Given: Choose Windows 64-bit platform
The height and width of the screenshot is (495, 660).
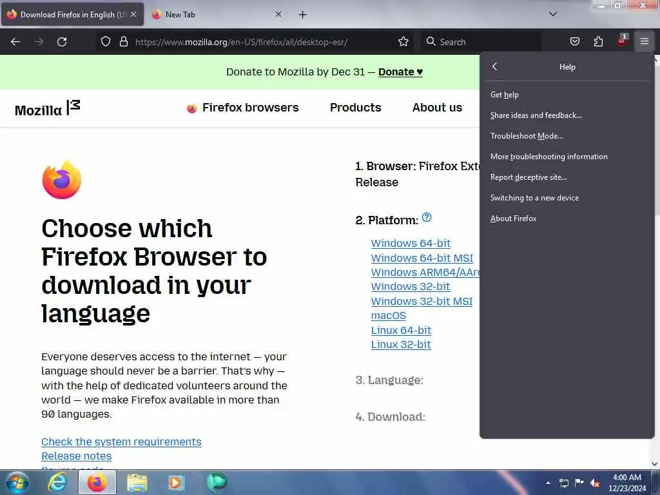Looking at the screenshot, I should pyautogui.click(x=411, y=243).
